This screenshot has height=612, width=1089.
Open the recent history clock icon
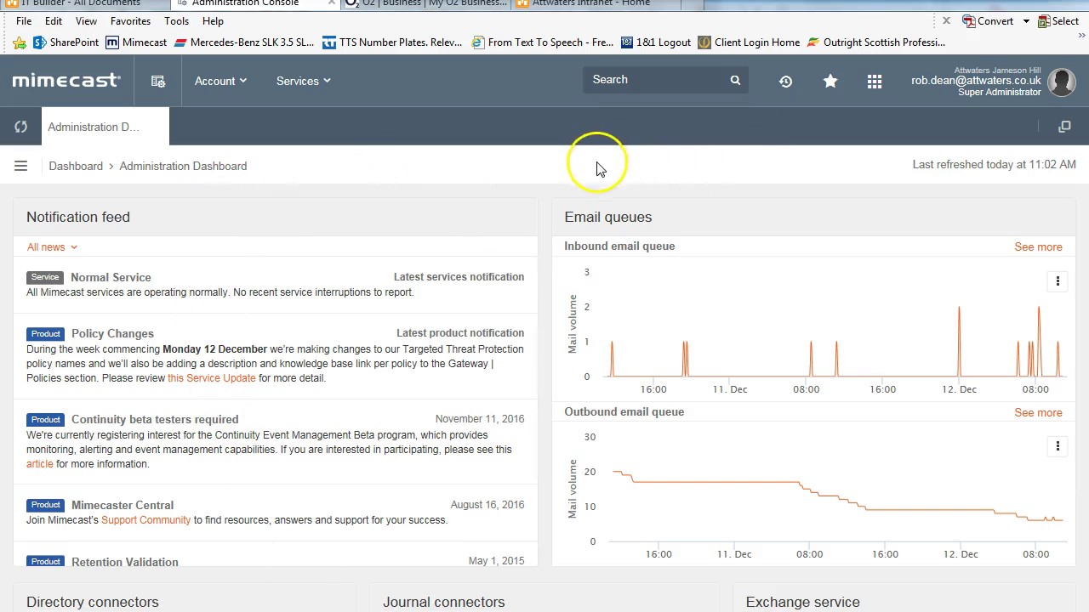coord(785,81)
